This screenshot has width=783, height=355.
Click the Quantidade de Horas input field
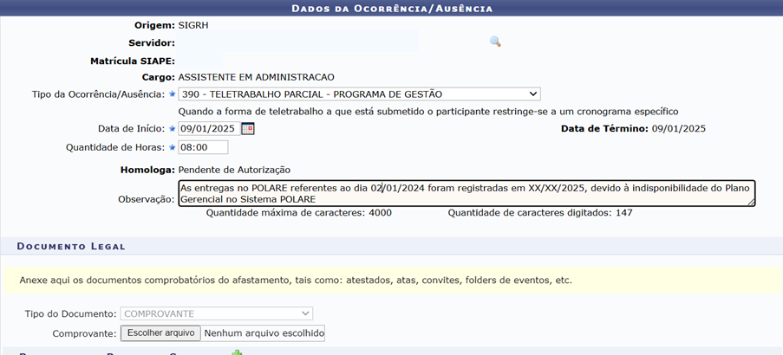(x=202, y=148)
